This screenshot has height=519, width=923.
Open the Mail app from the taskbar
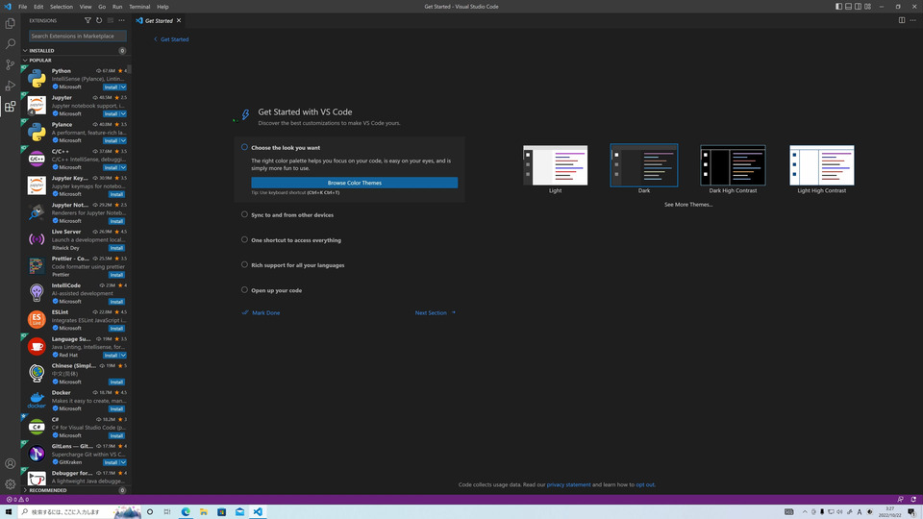pyautogui.click(x=239, y=512)
